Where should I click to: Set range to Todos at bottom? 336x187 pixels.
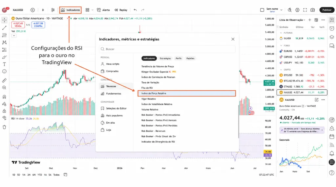coord(56,175)
